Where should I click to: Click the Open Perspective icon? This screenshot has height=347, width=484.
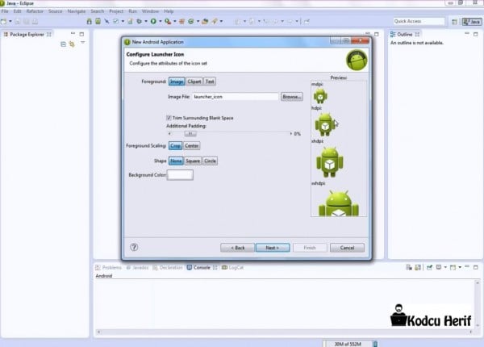[x=454, y=22]
